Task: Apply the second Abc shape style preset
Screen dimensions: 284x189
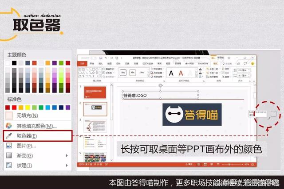Action: click(133, 73)
